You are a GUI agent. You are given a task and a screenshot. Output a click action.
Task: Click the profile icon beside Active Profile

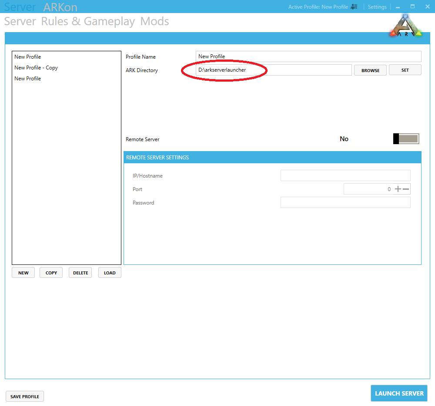pos(354,7)
